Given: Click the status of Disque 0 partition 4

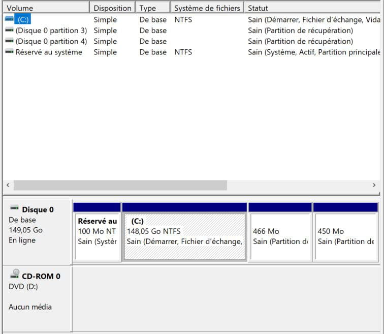Looking at the screenshot, I should pyautogui.click(x=301, y=41).
